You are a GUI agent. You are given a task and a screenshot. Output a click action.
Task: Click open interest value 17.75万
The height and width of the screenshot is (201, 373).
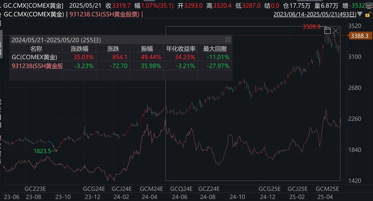(299, 5)
